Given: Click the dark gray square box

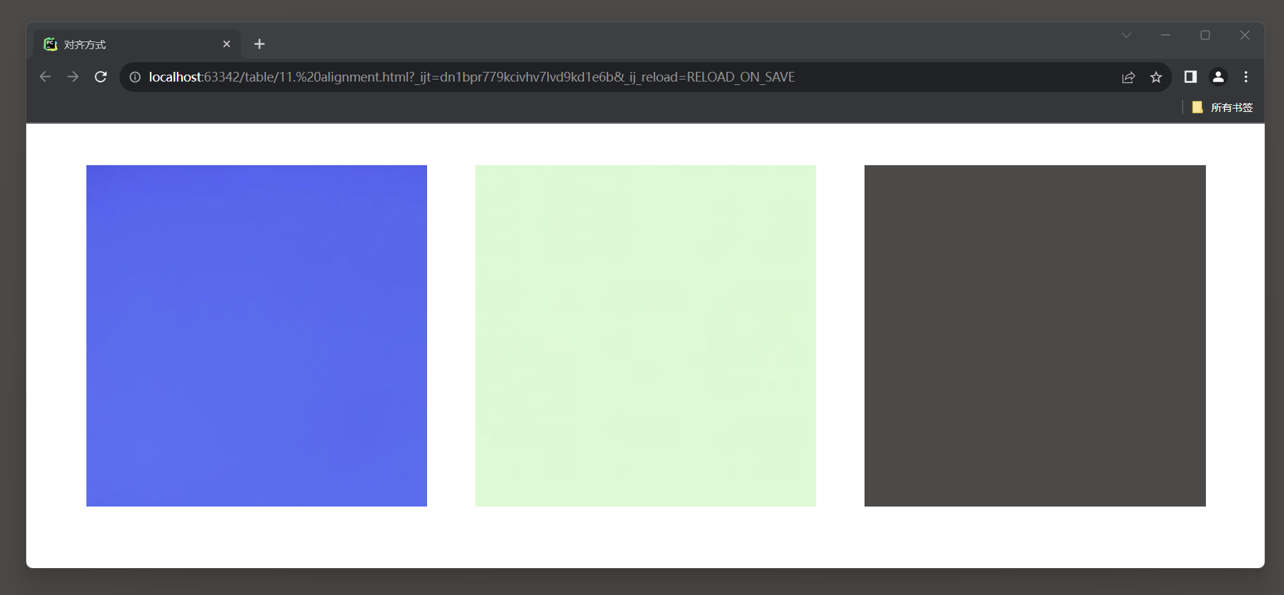Looking at the screenshot, I should click(1035, 336).
